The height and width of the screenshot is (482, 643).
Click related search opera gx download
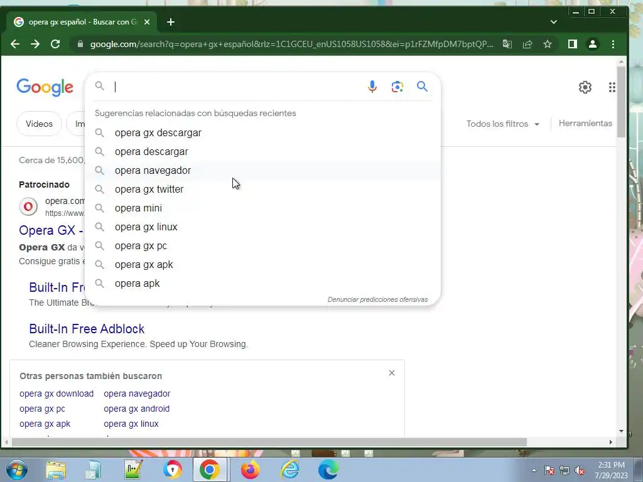pyautogui.click(x=57, y=394)
